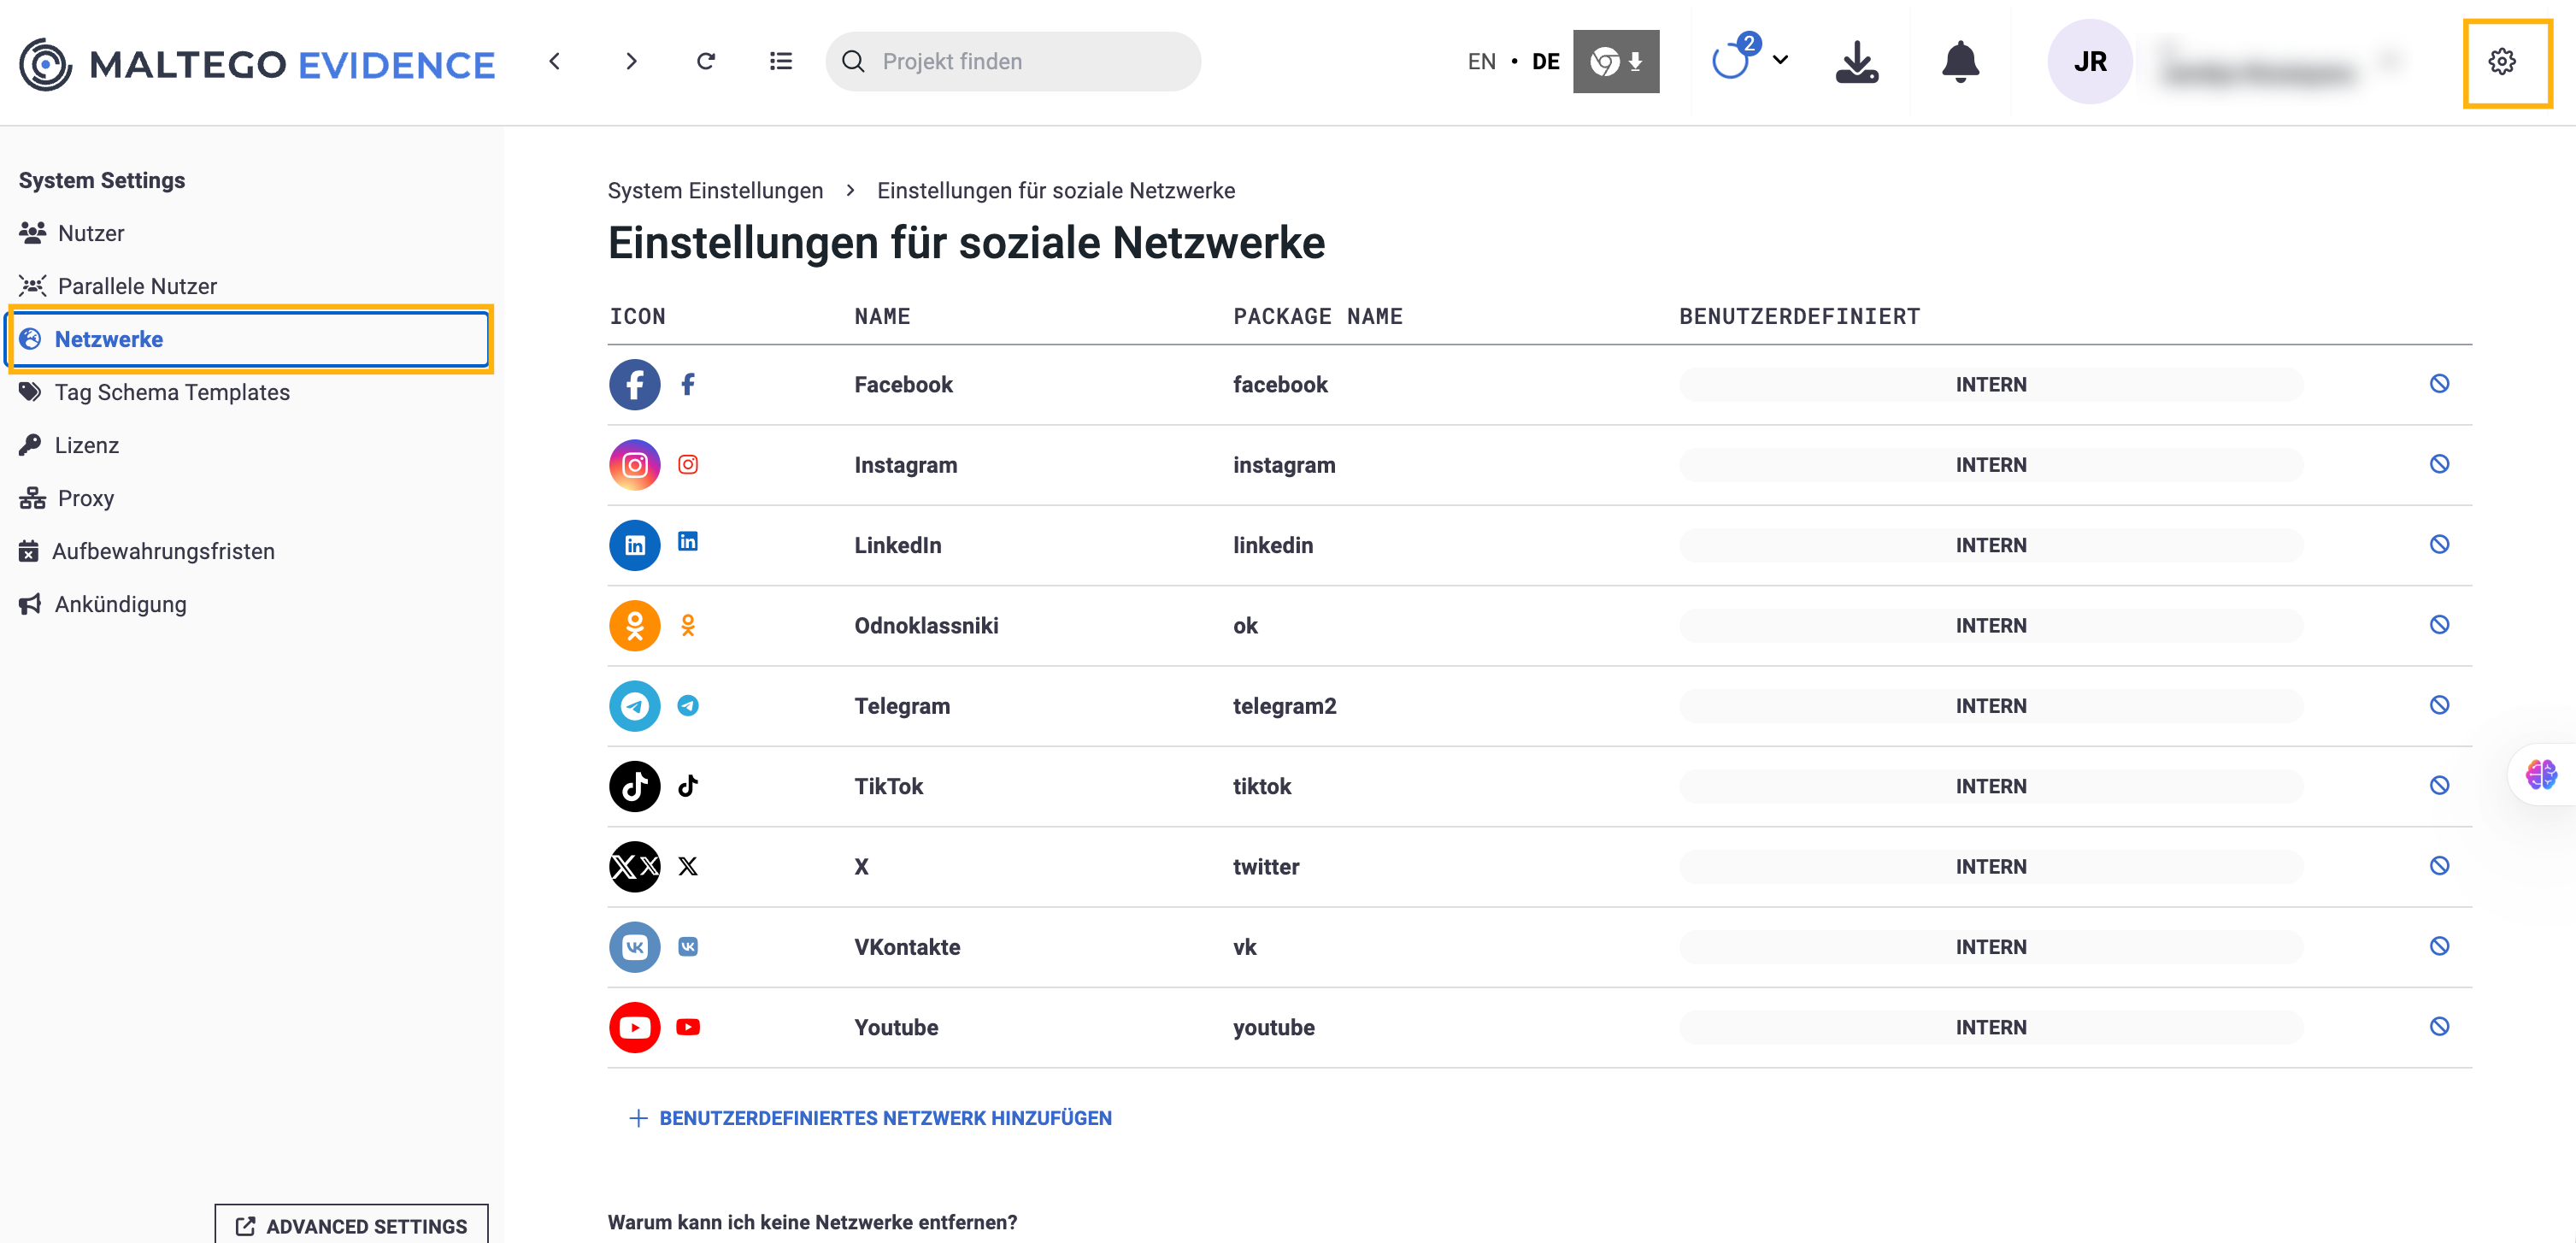Open the settings gear icon
Image resolution: width=2576 pixels, height=1243 pixels.
pyautogui.click(x=2501, y=62)
